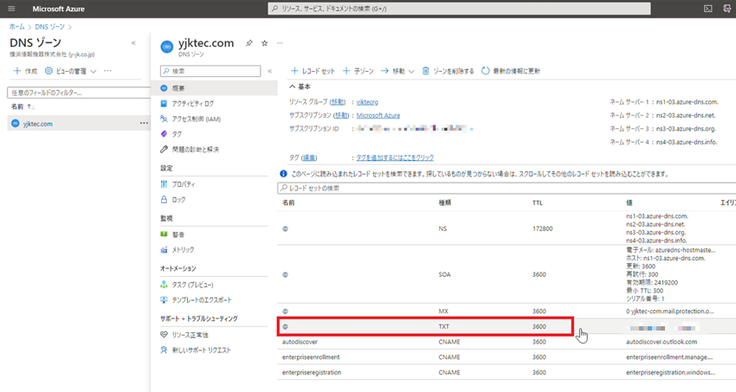The width and height of the screenshot is (736, 392).
Task: Select the enterpriseregistration CNAME record
Action: [507, 372]
